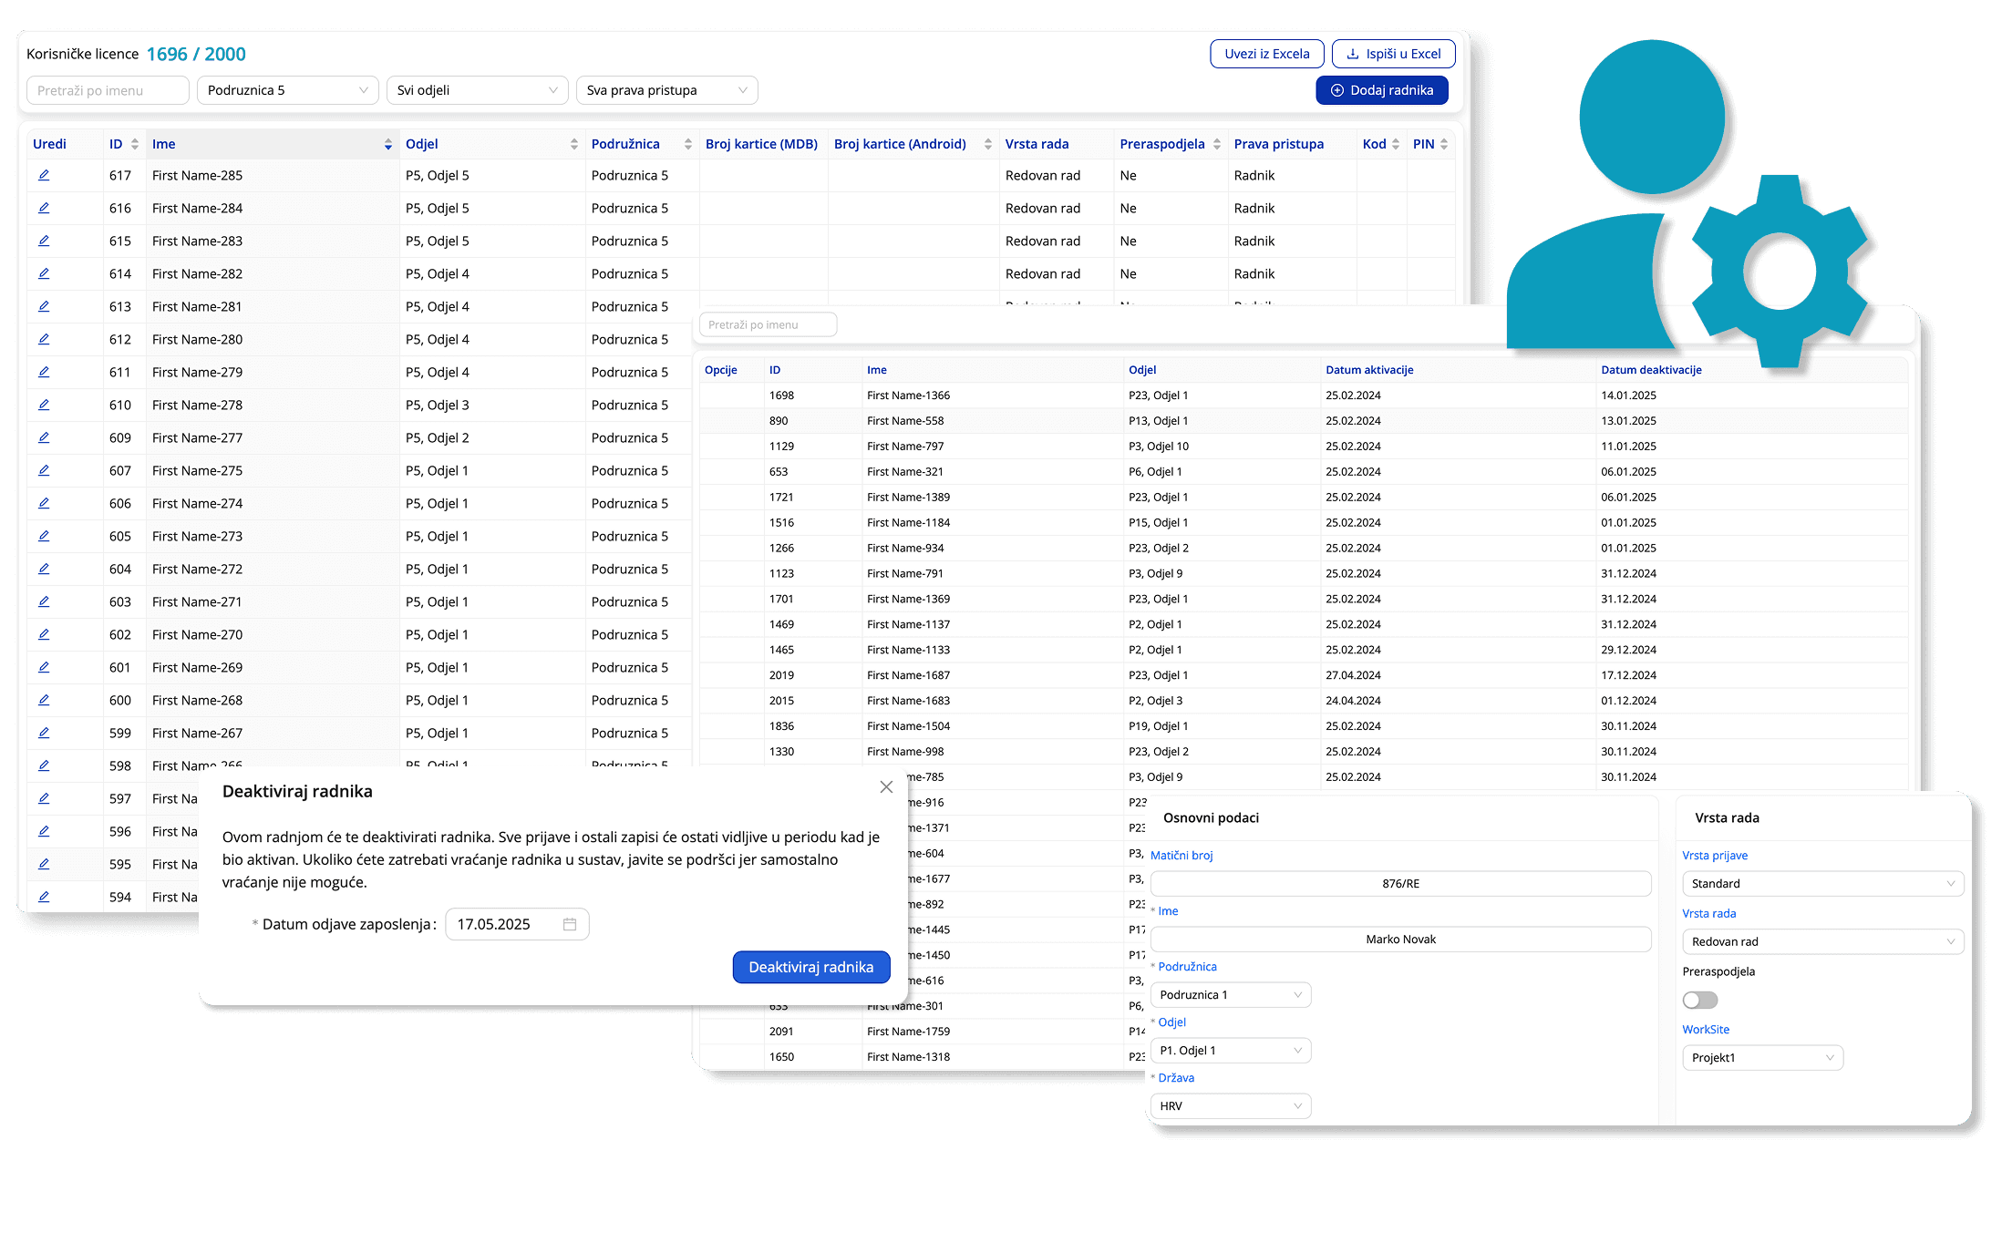Screen dimensions: 2012x1253
Task: Open Podruznica 5 filter dropdown
Action: [287, 90]
